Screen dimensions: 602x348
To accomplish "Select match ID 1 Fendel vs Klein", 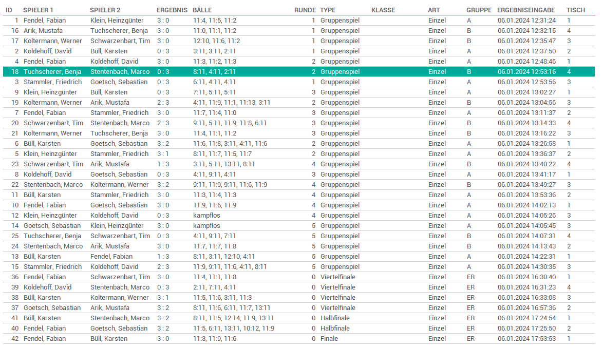I will click(298, 21).
